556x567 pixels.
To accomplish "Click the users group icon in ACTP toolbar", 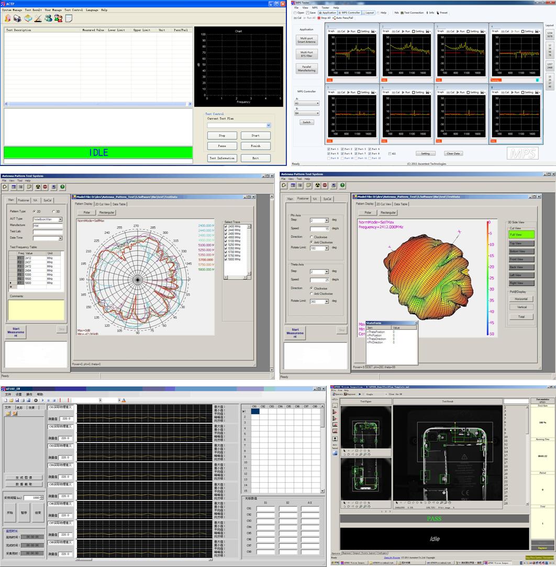I will point(48,18).
